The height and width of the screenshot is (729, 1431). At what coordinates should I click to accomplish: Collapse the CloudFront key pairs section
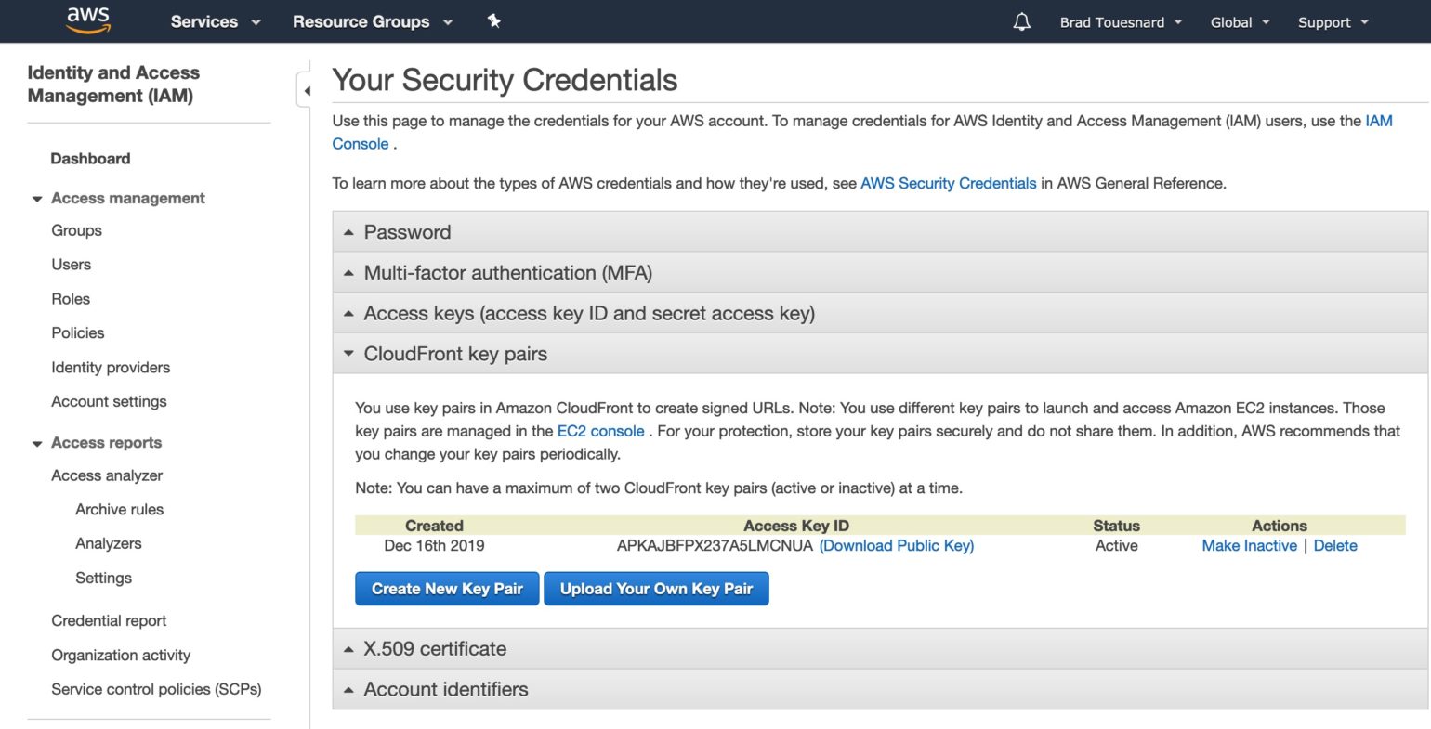click(880, 354)
